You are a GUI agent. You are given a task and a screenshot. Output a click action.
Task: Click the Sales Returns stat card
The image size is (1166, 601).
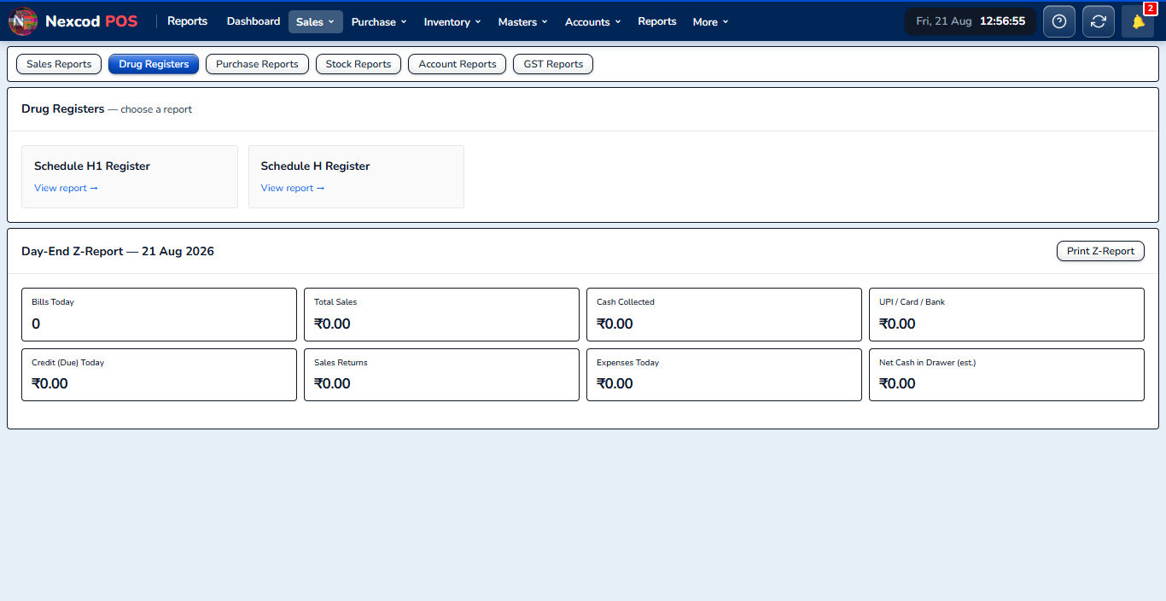[441, 375]
